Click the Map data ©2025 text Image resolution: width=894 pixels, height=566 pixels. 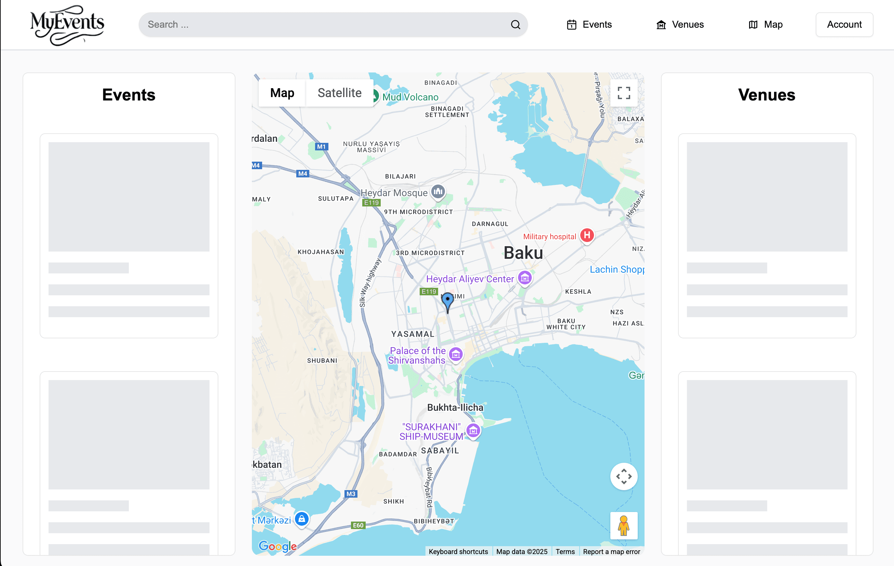pyautogui.click(x=521, y=552)
